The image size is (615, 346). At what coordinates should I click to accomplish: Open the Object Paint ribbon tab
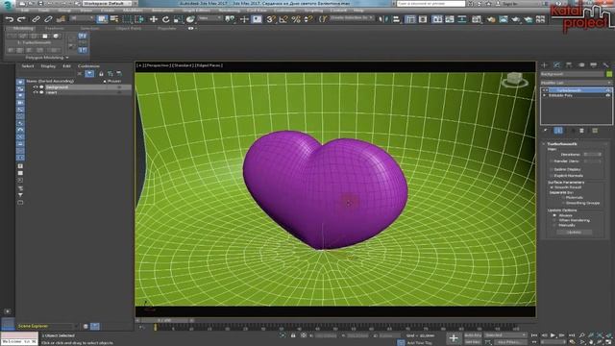128,29
